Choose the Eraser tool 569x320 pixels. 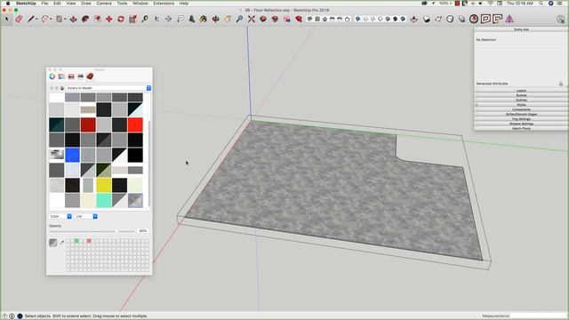[19, 19]
